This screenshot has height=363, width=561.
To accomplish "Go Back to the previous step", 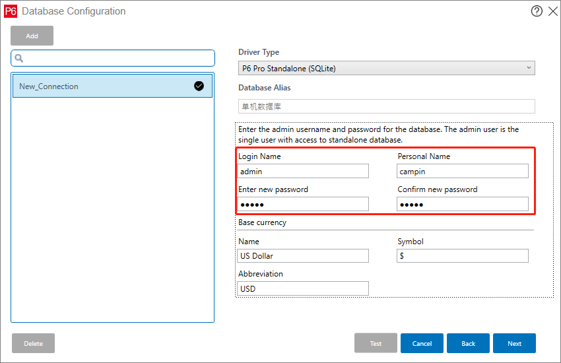I will [x=468, y=343].
